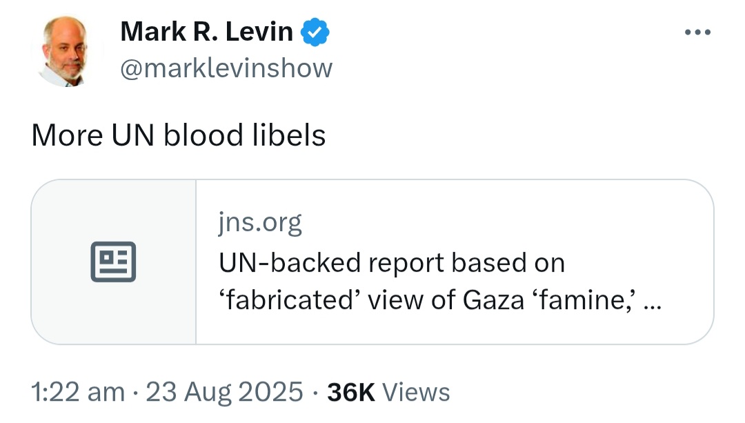Open the three-dot more options menu
The height and width of the screenshot is (423, 745).
697,32
